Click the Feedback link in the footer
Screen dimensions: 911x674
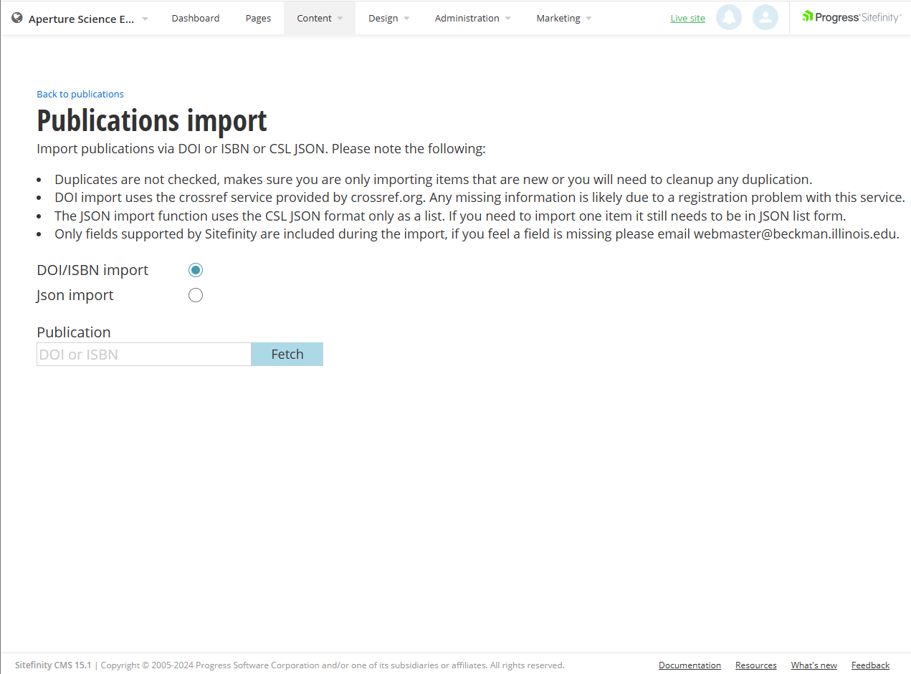870,665
